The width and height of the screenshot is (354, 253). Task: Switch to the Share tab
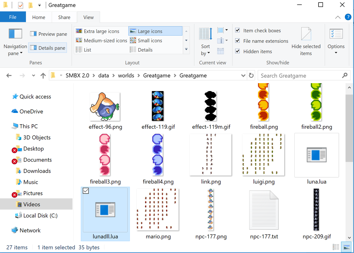[64, 17]
